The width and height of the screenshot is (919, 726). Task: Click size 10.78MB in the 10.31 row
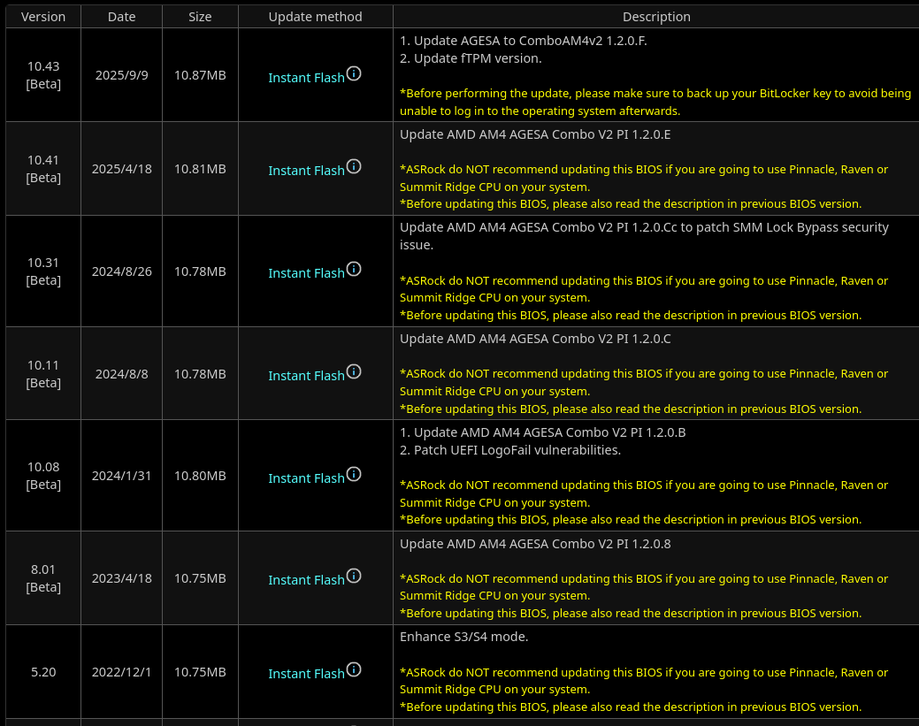(200, 271)
